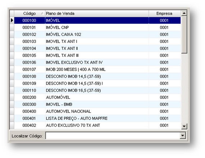Click the current row indicator arrow
Viewport: 205px width, 158px height.
pyautogui.click(x=12, y=20)
